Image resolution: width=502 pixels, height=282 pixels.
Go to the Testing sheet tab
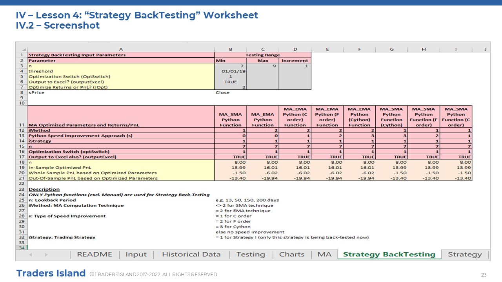(x=251, y=255)
